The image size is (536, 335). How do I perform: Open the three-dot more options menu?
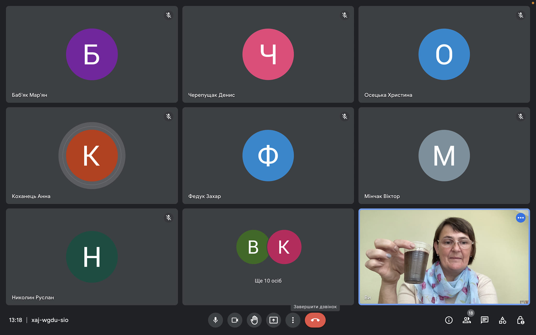point(293,320)
